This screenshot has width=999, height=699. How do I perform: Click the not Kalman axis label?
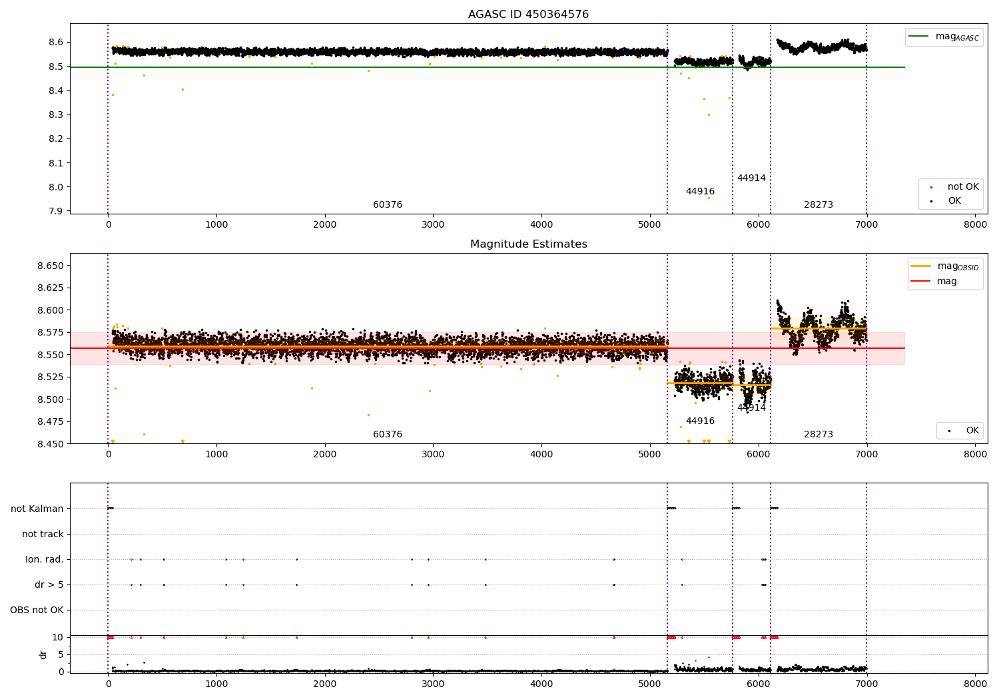tap(37, 509)
